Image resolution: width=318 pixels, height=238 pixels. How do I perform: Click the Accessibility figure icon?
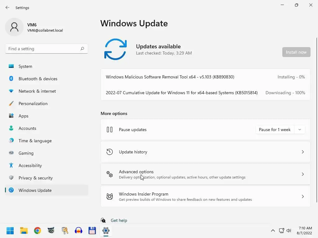(x=11, y=165)
